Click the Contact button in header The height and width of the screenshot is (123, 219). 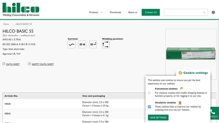151,12
